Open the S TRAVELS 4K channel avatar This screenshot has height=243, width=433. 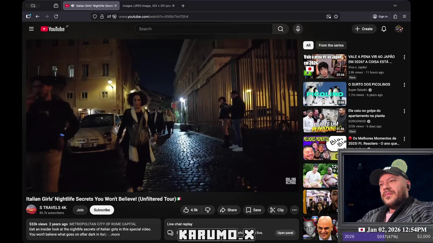coord(31,210)
